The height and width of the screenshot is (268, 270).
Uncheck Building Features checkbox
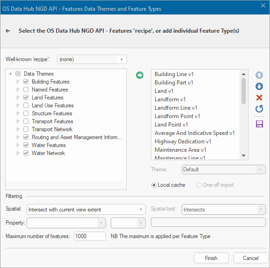point(26,82)
